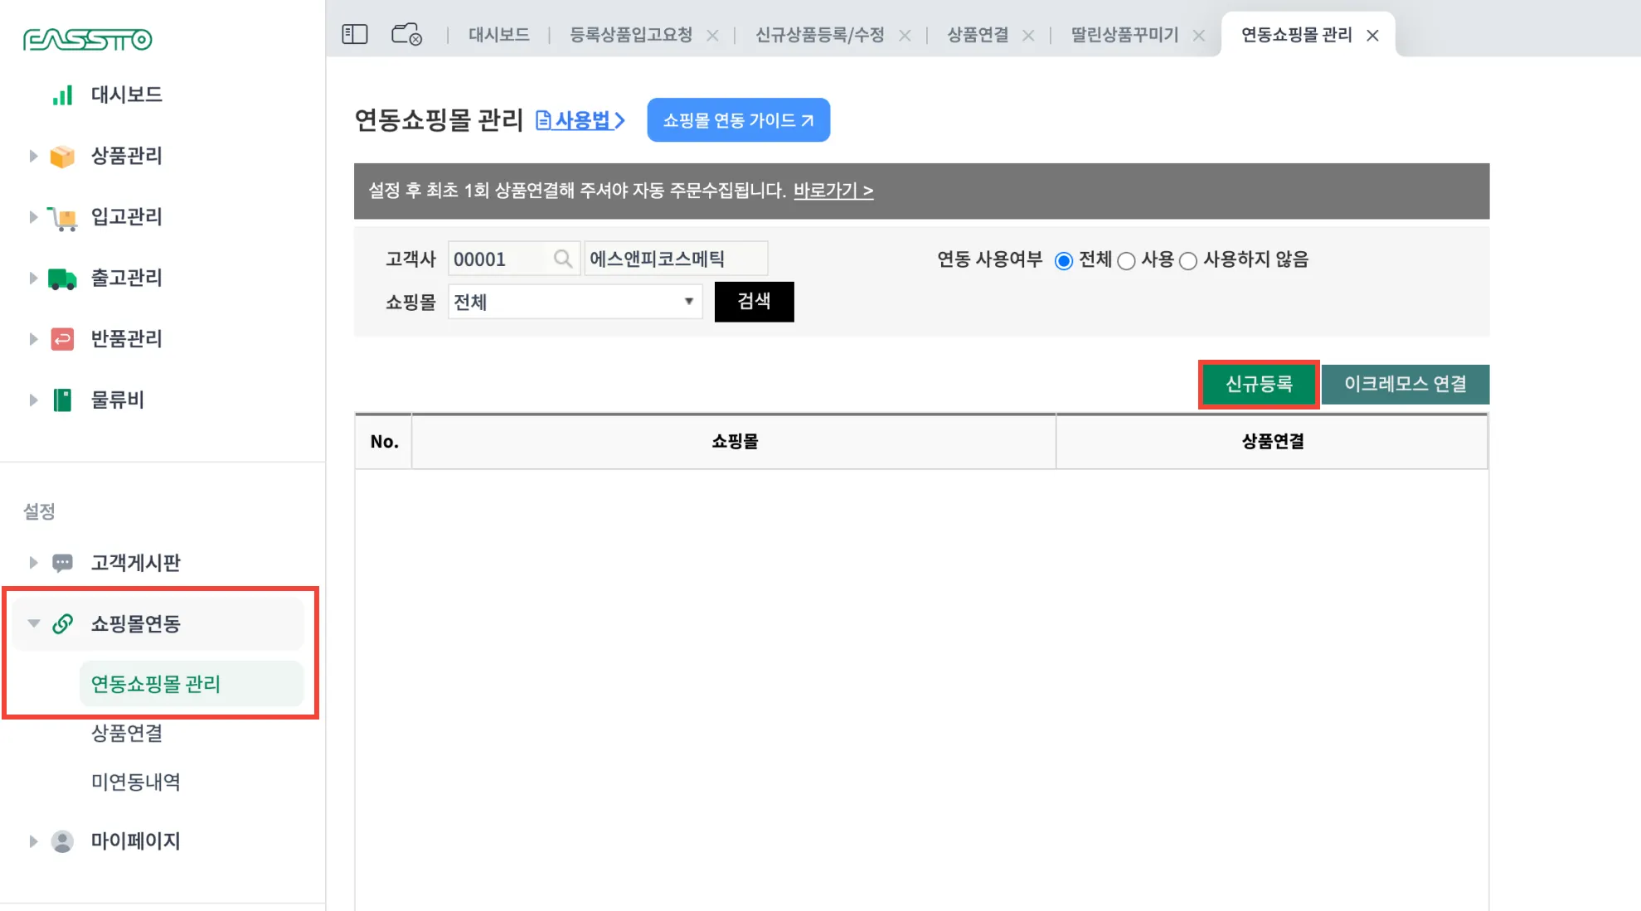Click the shopping cart 입고관리 icon

(62, 218)
